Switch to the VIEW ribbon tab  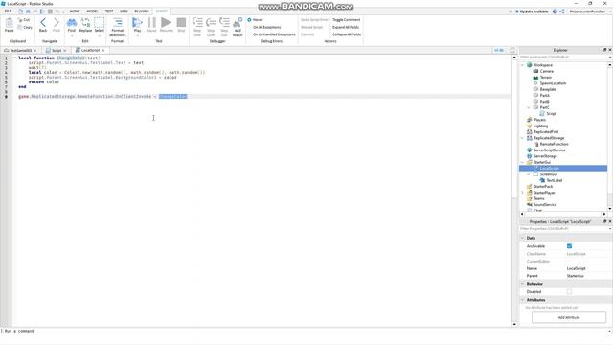[x=124, y=11]
